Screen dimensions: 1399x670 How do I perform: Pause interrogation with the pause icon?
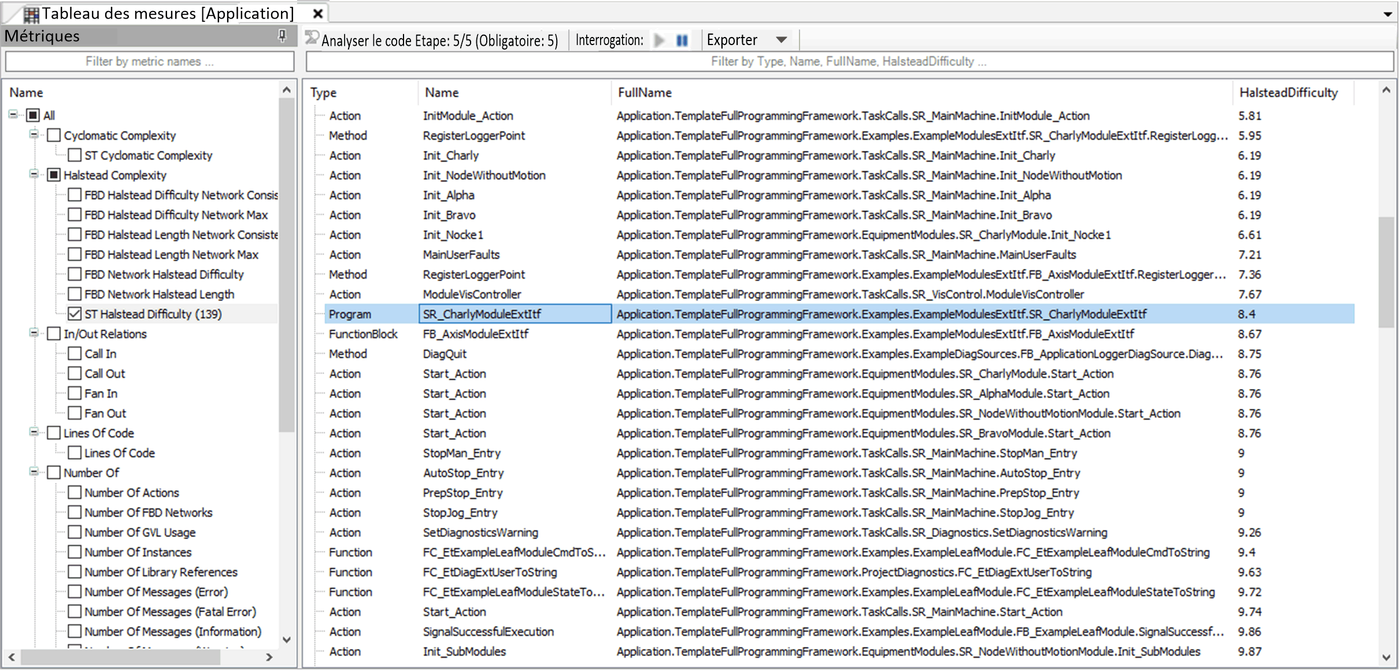pyautogui.click(x=682, y=40)
